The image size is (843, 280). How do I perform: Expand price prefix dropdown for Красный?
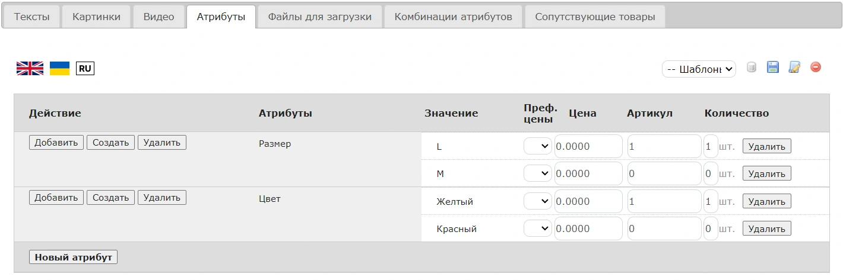tap(538, 228)
